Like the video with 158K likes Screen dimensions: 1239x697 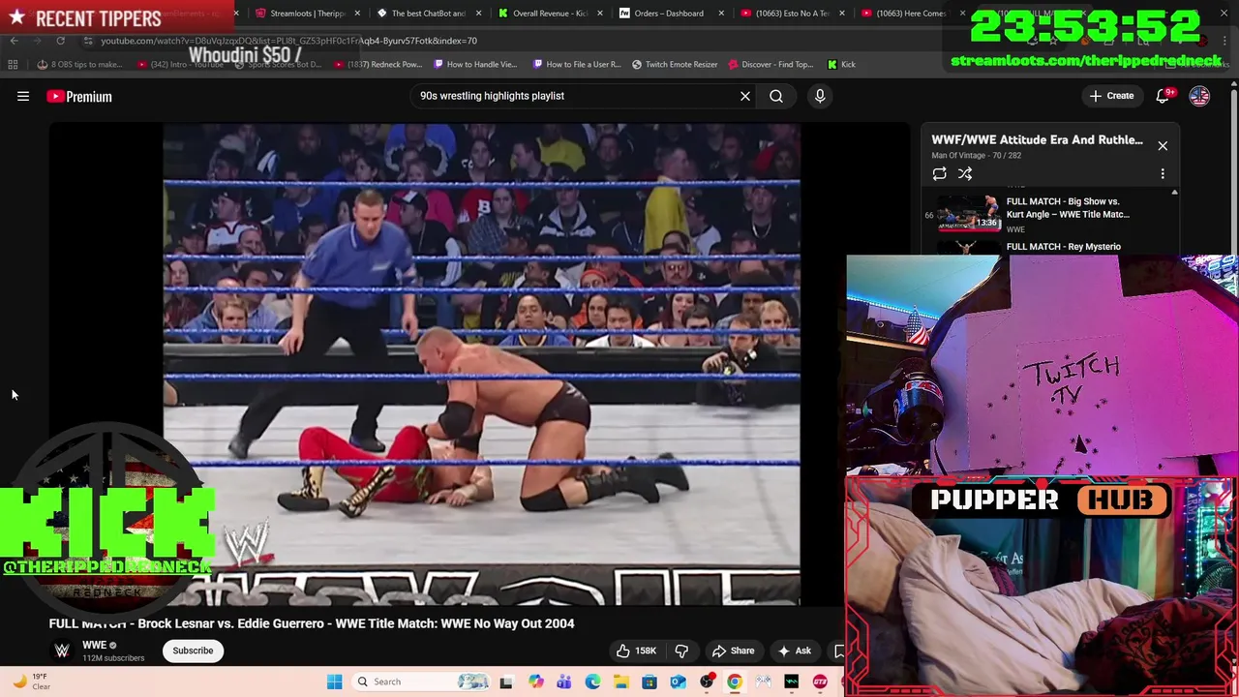click(x=636, y=651)
